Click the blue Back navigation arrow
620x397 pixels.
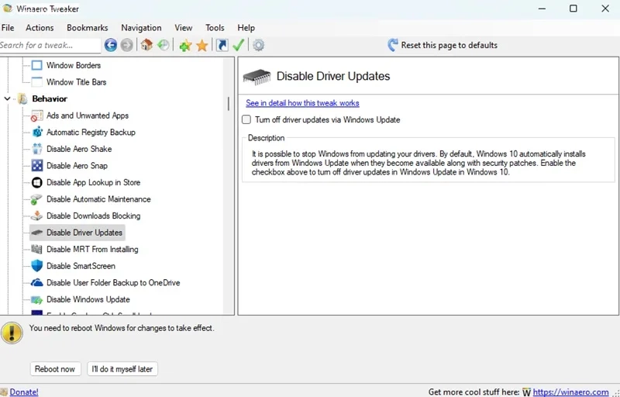click(111, 46)
